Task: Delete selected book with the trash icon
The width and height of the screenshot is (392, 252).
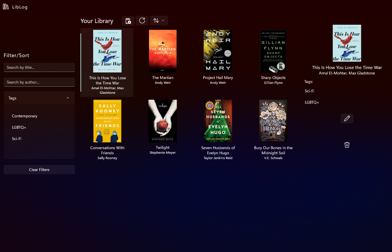Action: point(347,145)
